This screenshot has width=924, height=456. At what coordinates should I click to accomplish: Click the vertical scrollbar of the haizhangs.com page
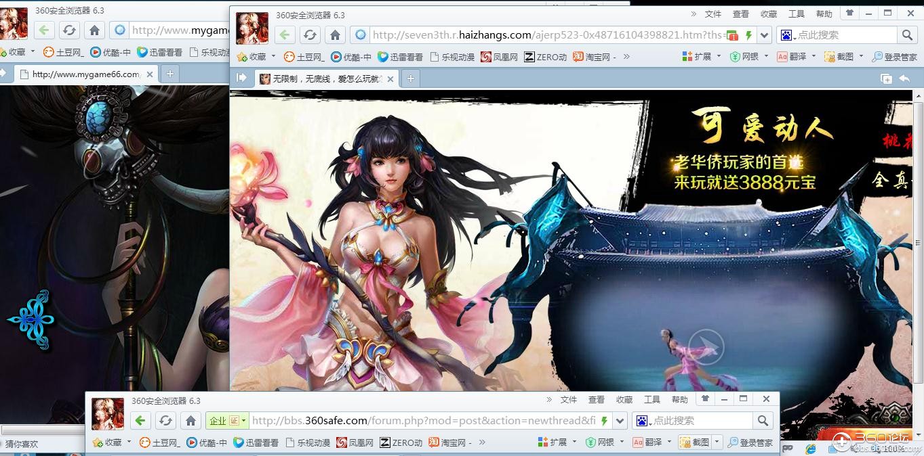click(918, 237)
